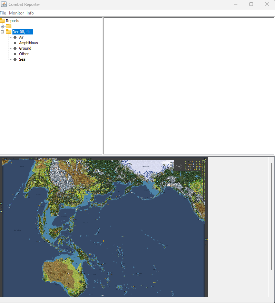This screenshot has width=275, height=303.
Task: Expand the unnamed folder node
Action: 2,26
